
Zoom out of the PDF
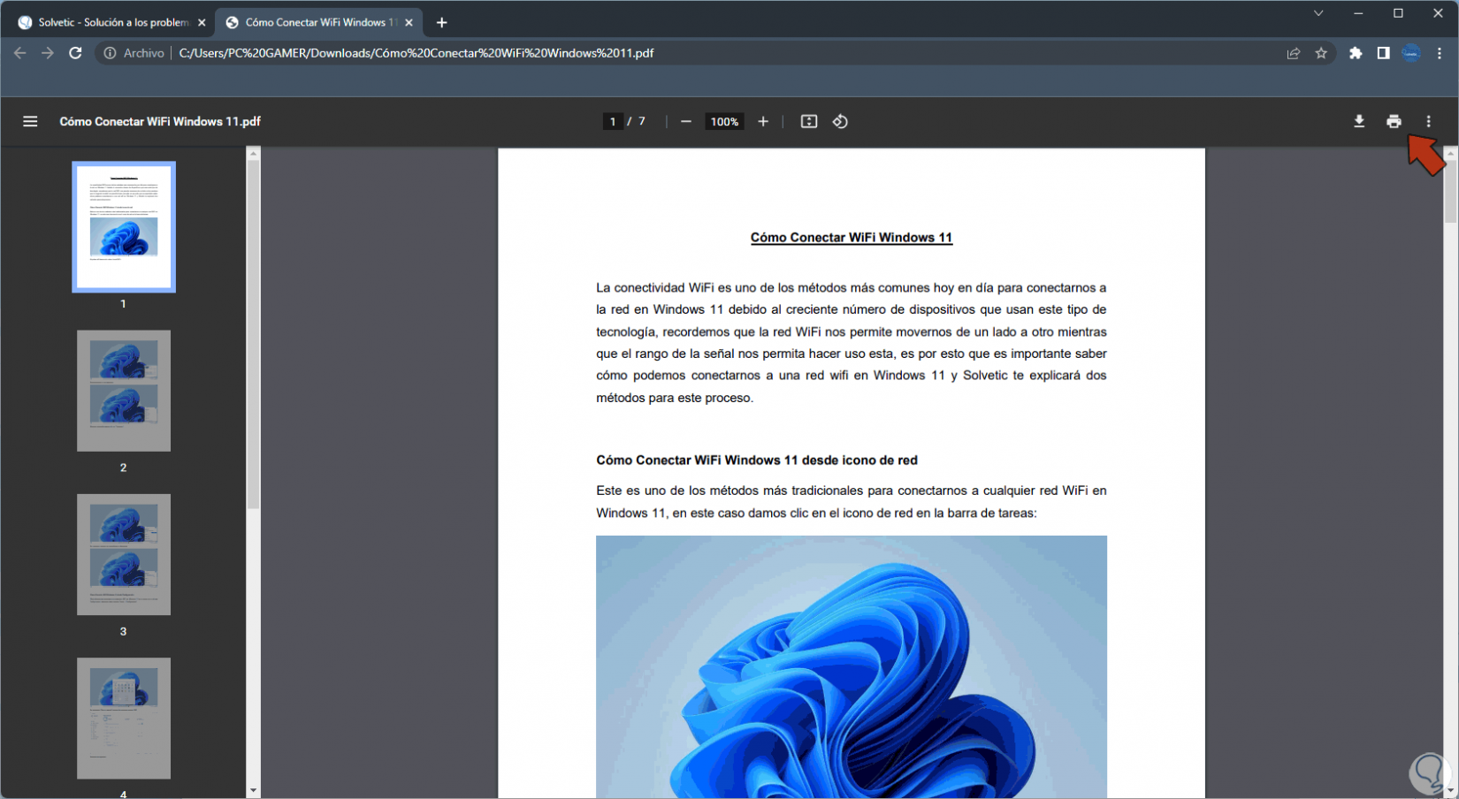click(685, 122)
